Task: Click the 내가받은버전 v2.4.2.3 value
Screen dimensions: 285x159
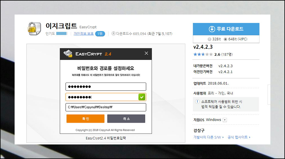Action: coord(225,66)
